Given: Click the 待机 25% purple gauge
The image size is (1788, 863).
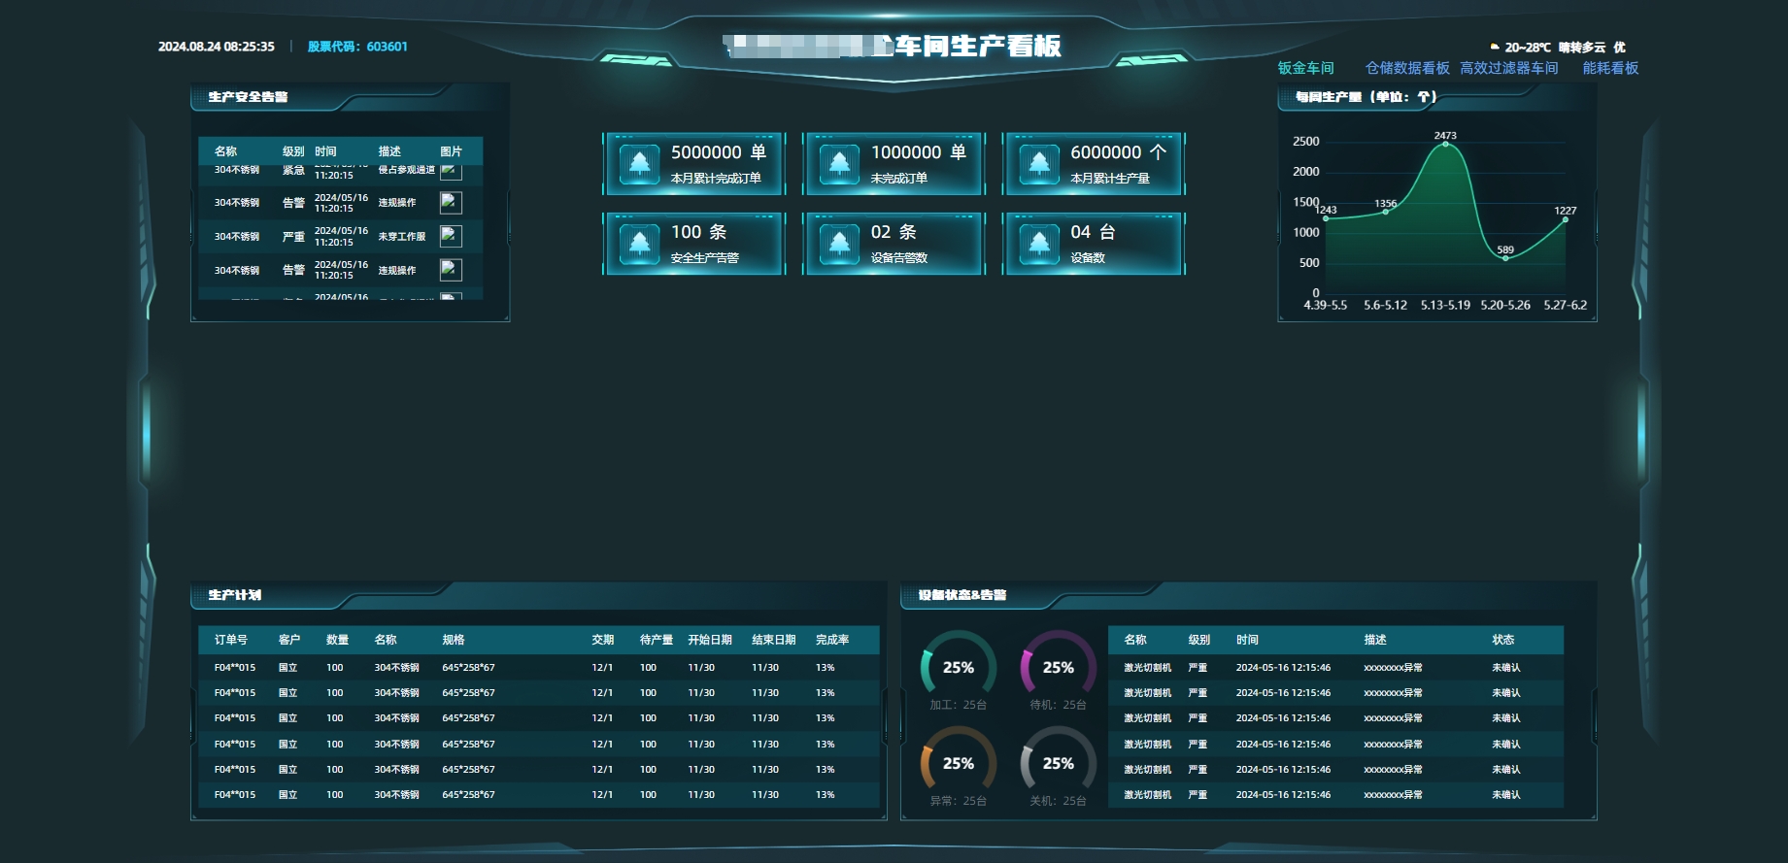Looking at the screenshot, I should pos(1058,667).
